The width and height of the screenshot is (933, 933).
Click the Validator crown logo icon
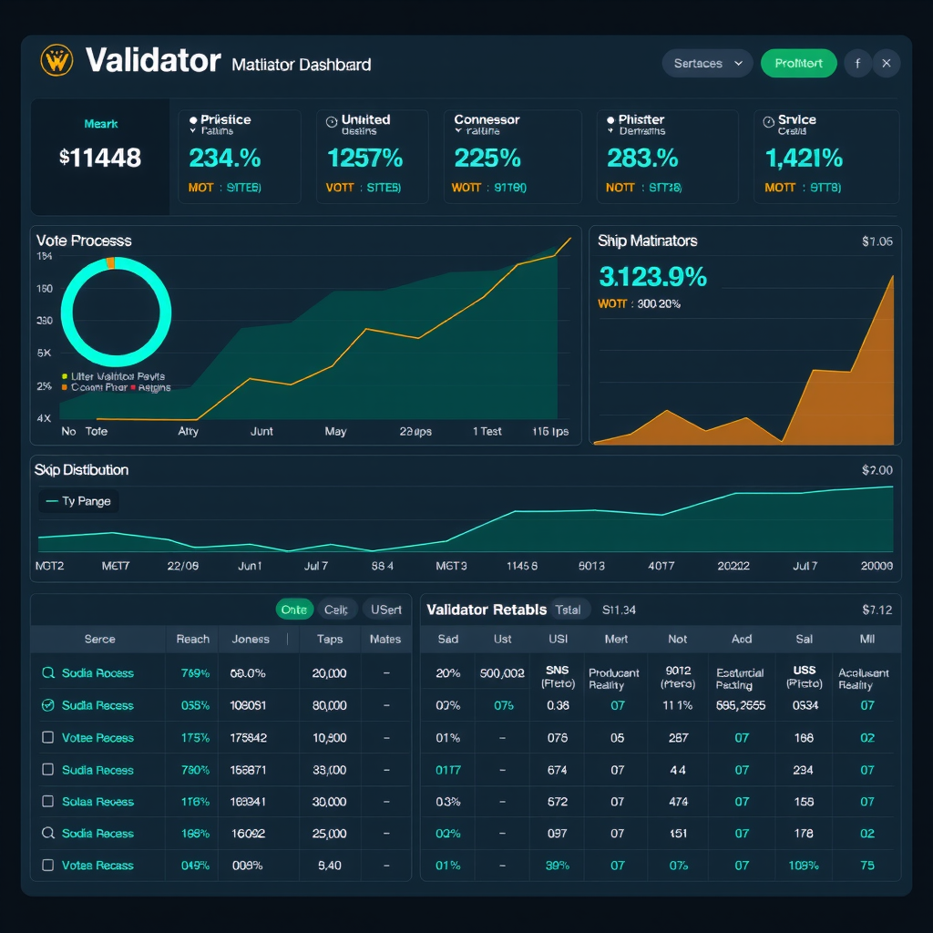(x=56, y=62)
